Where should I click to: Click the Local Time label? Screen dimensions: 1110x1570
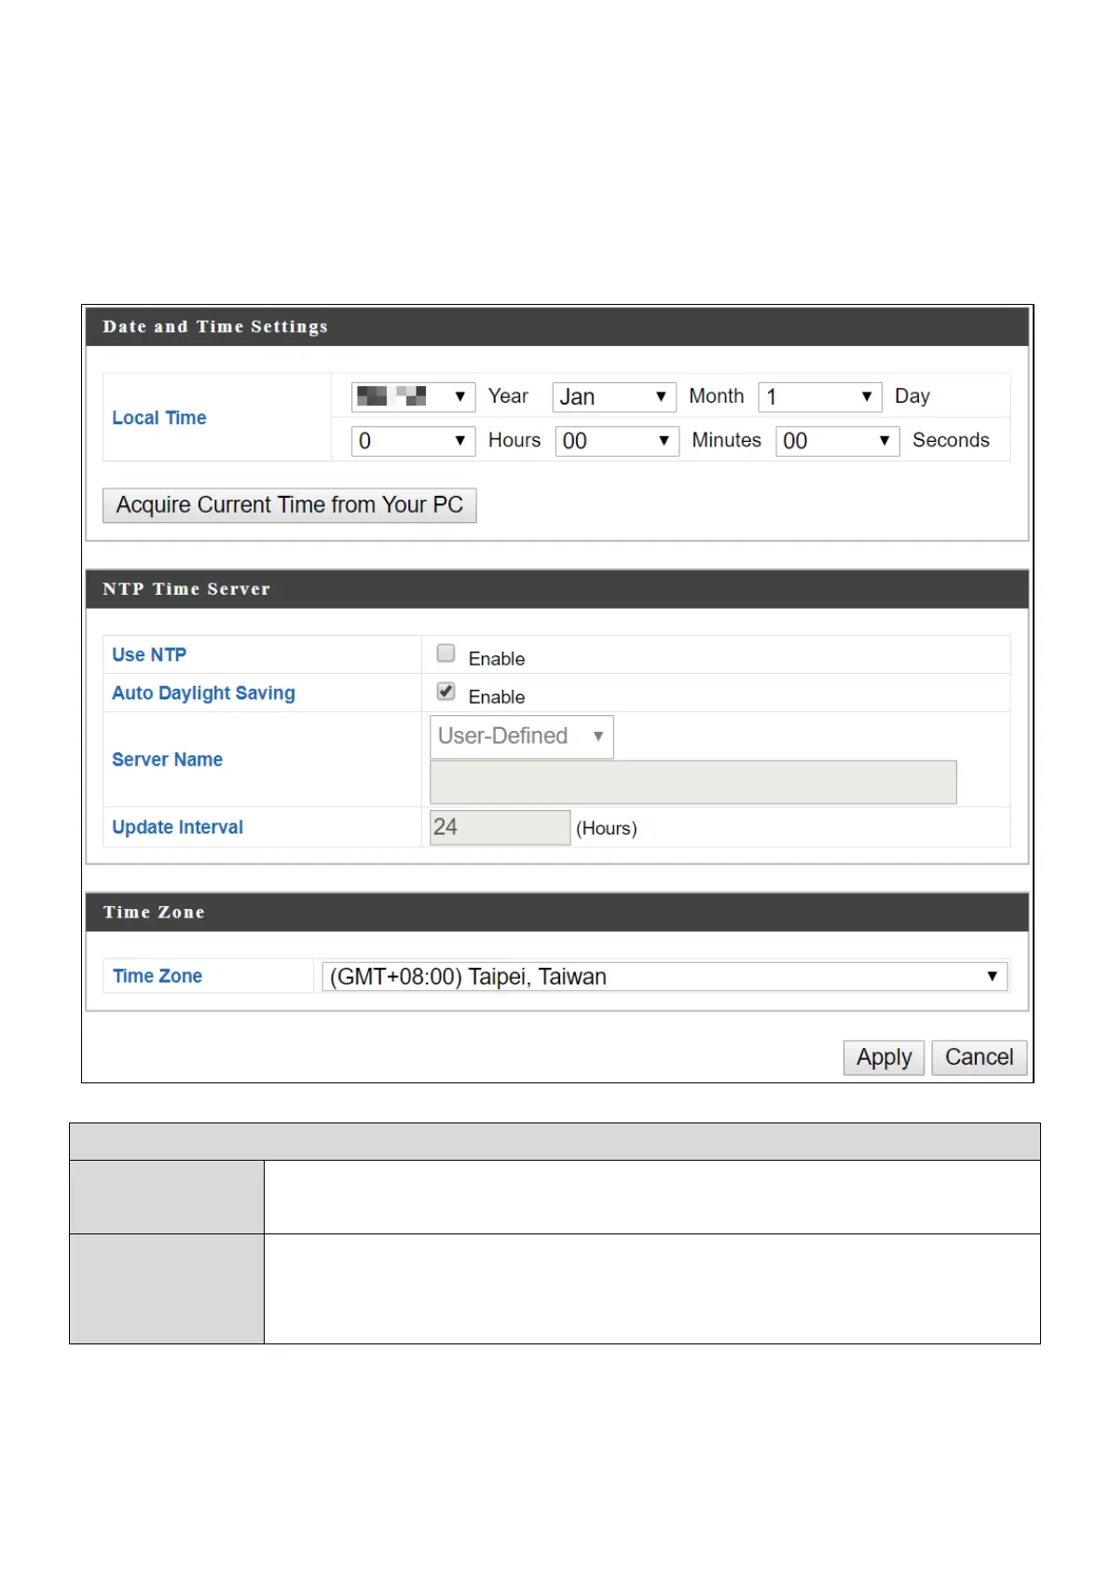[159, 418]
